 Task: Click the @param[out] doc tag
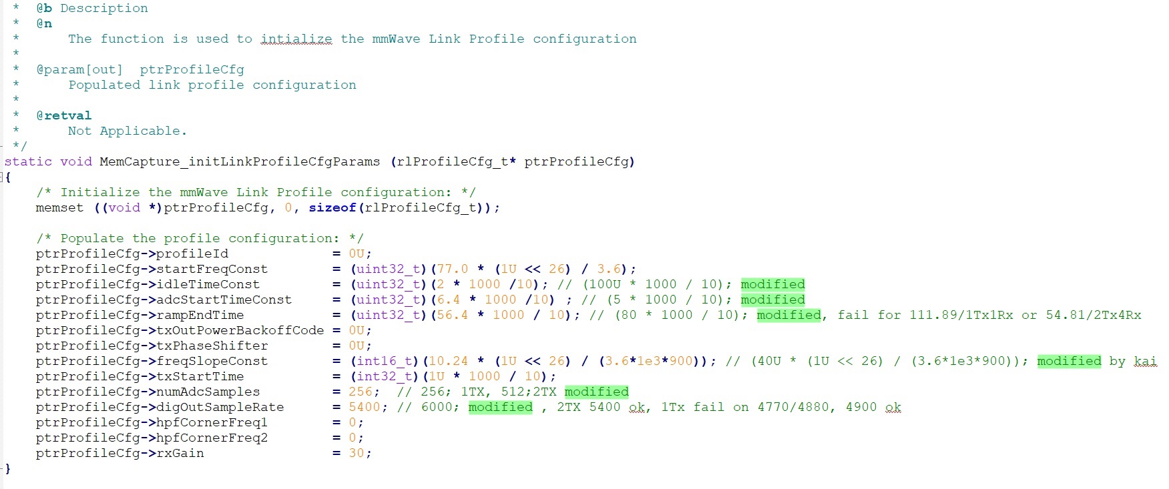79,69
